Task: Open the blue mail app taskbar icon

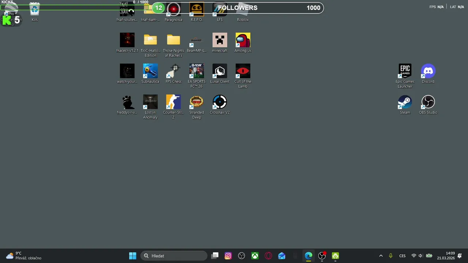Action: pyautogui.click(x=282, y=256)
